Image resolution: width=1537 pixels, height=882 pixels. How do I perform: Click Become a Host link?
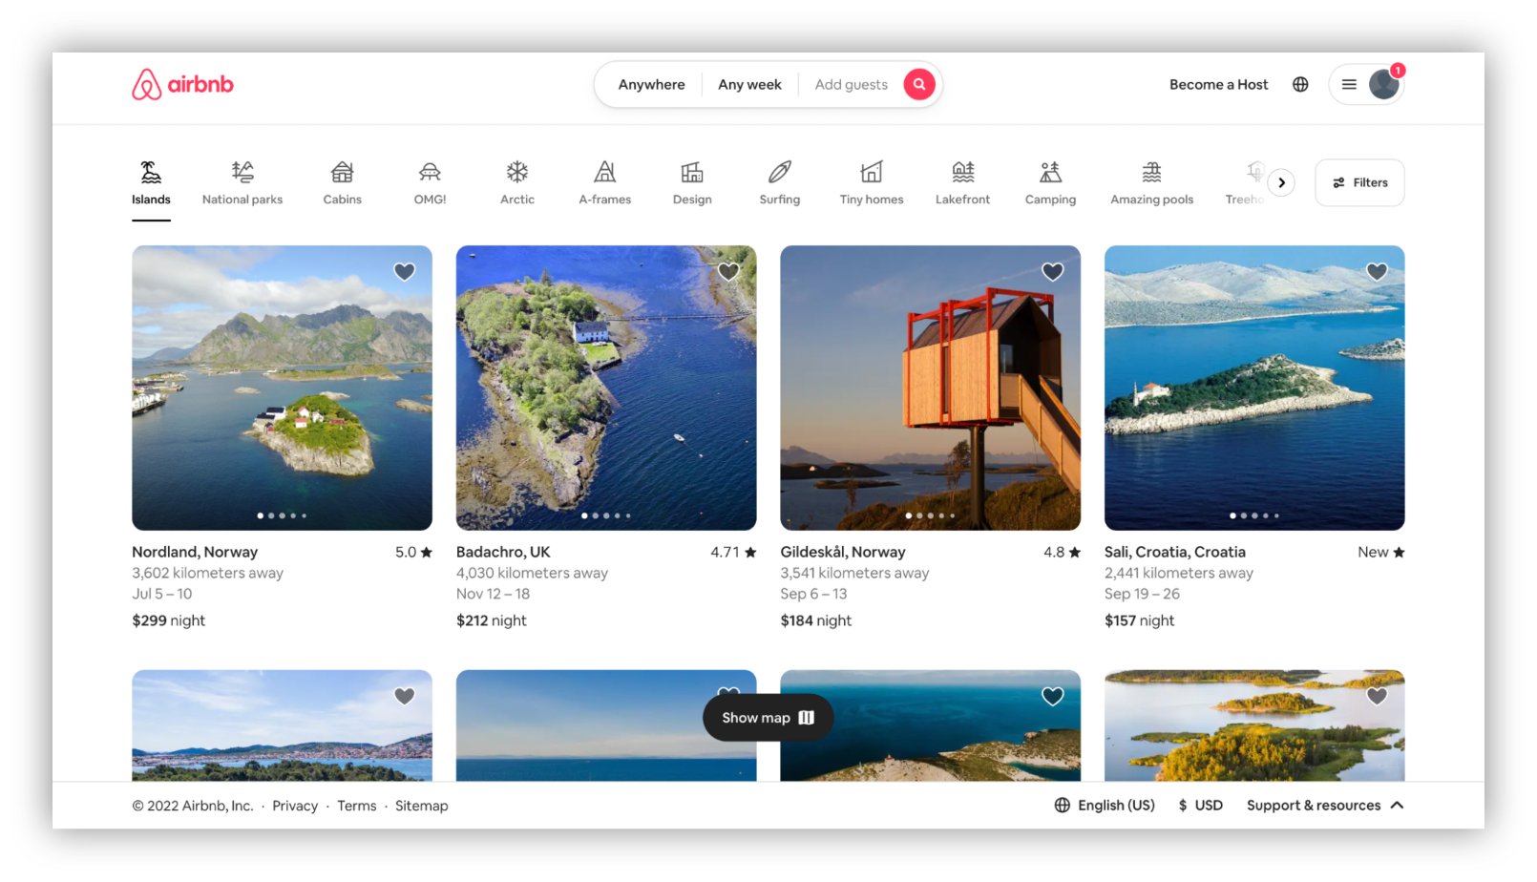point(1219,84)
